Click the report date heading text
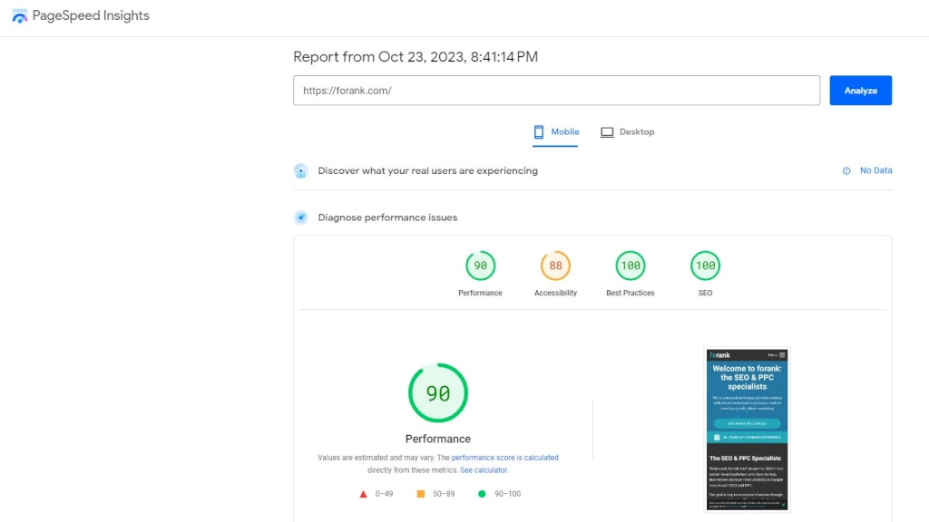 (x=416, y=57)
